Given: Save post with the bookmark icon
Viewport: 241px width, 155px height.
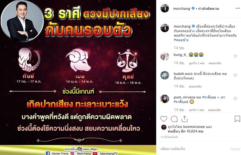Looking at the screenshot, I should [237, 119].
